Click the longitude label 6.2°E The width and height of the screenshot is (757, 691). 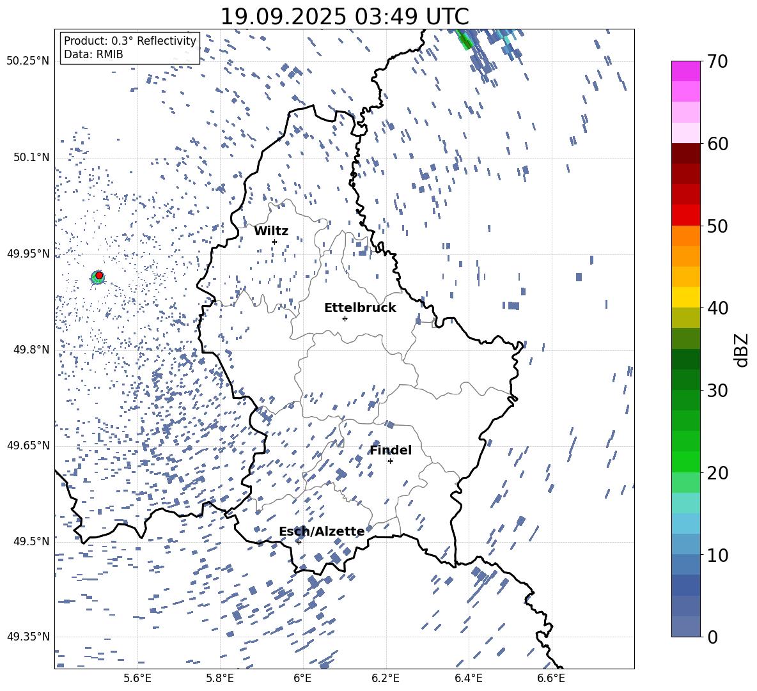tap(386, 678)
